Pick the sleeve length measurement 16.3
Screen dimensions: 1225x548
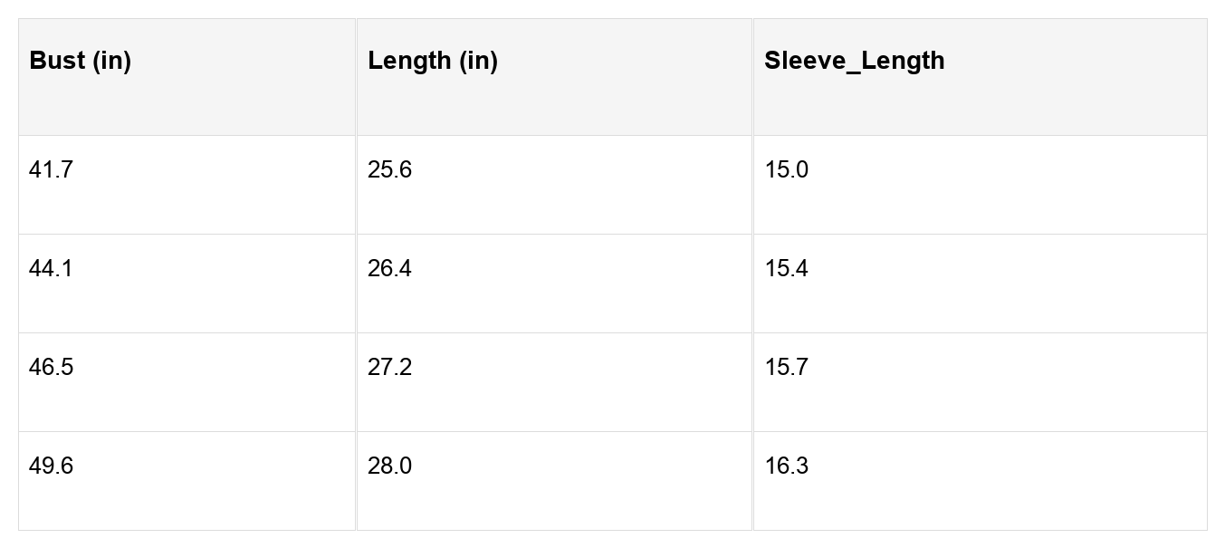(x=786, y=466)
